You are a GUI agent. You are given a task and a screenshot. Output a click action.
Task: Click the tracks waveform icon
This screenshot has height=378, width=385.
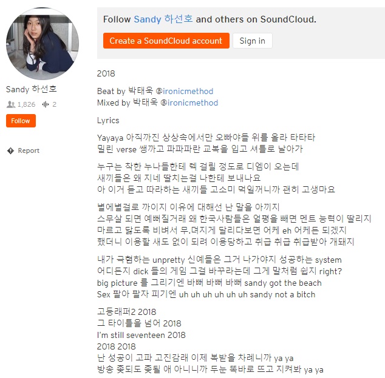pos(46,104)
